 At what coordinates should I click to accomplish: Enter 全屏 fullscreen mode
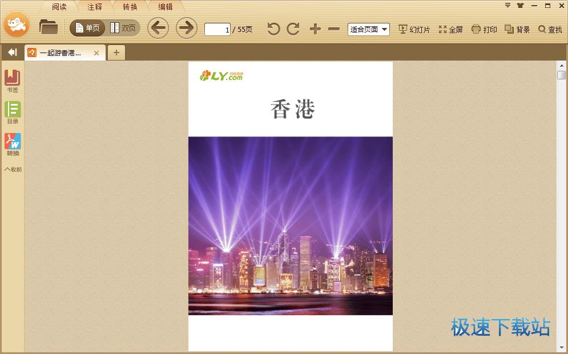pyautogui.click(x=450, y=28)
